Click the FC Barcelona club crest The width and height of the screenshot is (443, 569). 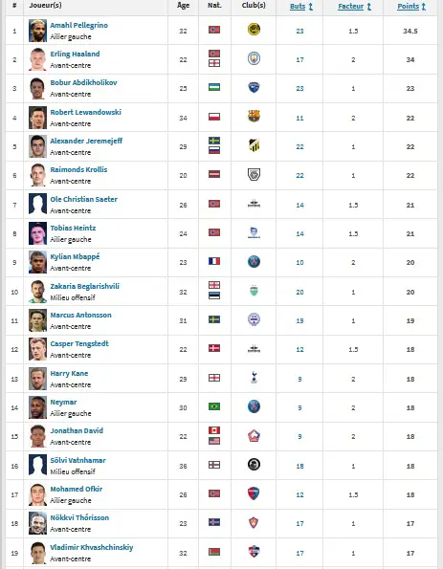pos(254,116)
